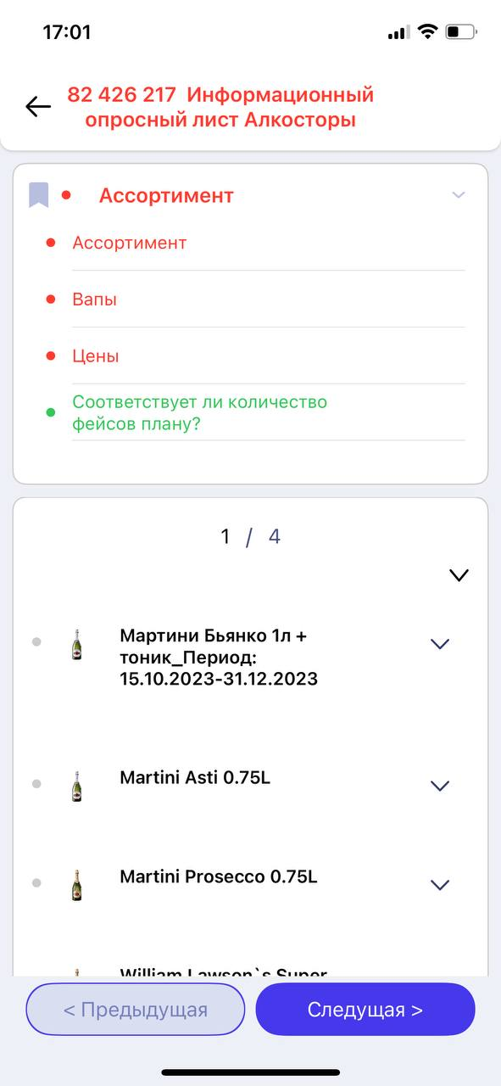Tap the red dot next to Ассортимент header
This screenshot has height=1086, width=501.
[x=66, y=195]
